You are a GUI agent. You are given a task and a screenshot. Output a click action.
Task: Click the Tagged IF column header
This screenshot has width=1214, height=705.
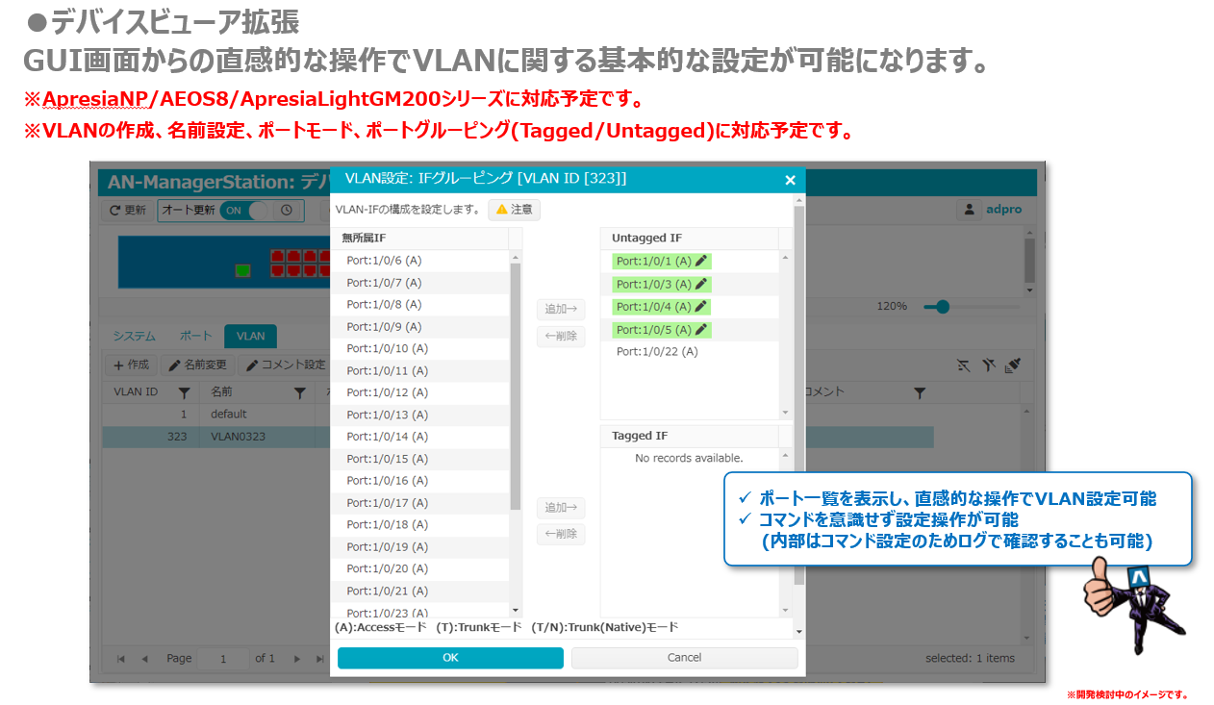pyautogui.click(x=689, y=436)
